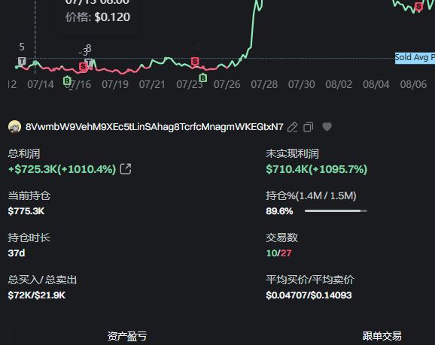The width and height of the screenshot is (435, 345).
Task: Click holding percent 89.6% value
Action: tap(279, 211)
